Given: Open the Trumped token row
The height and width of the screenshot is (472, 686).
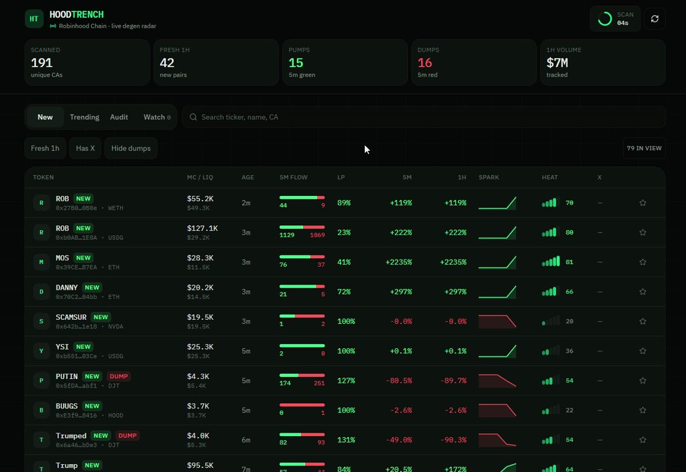Looking at the screenshot, I should click(x=345, y=440).
